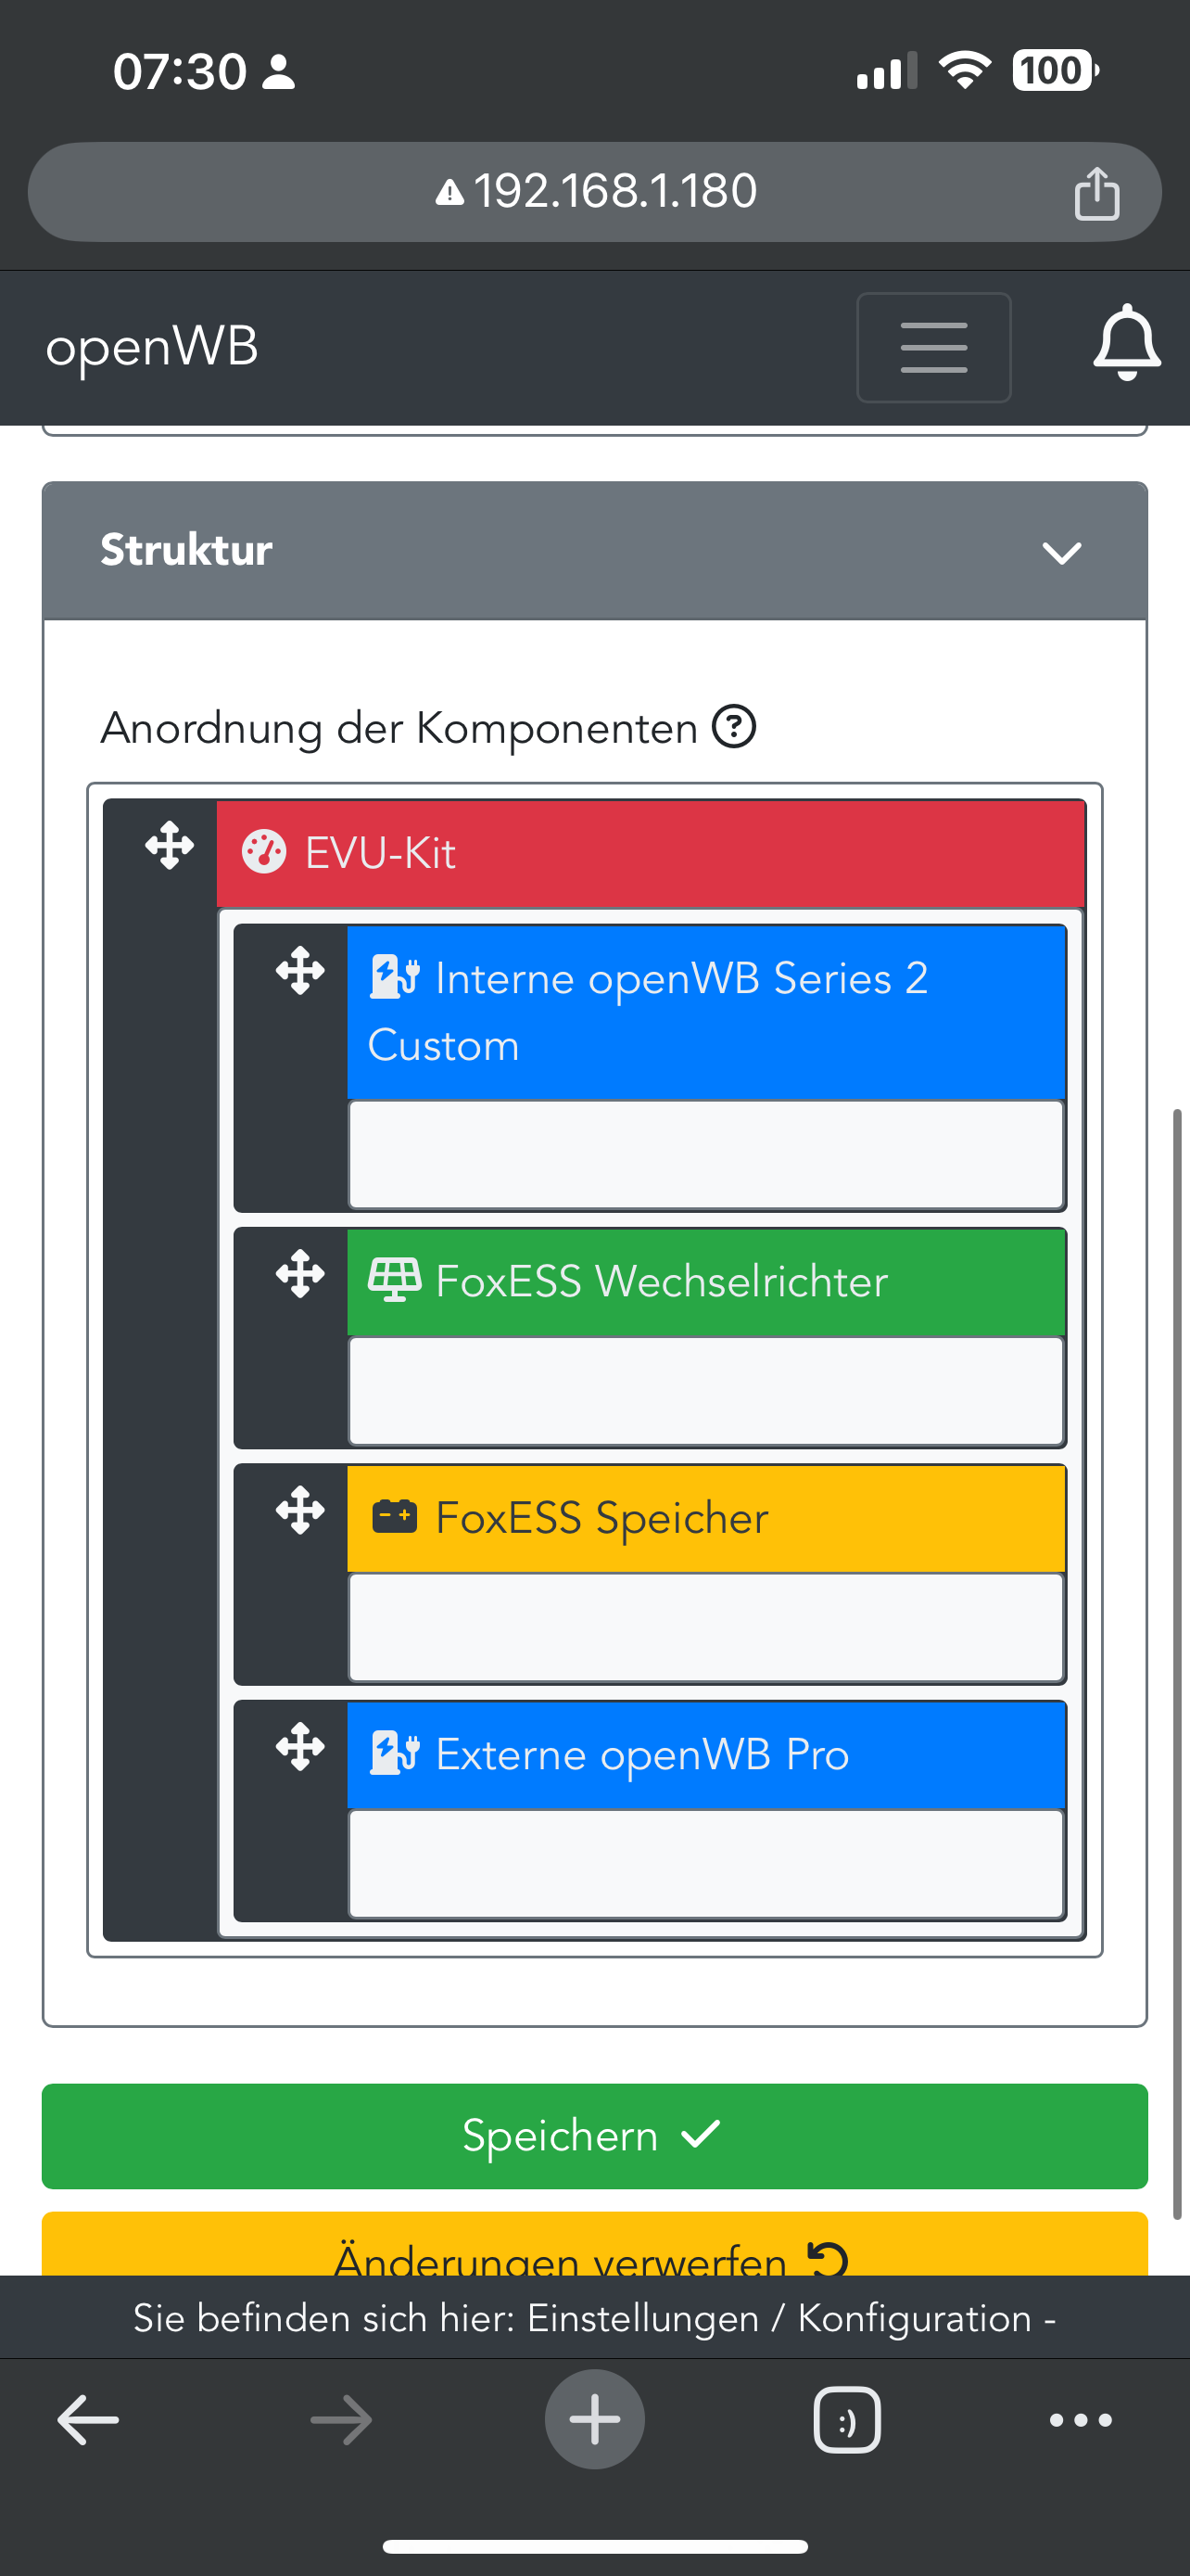Open help for Anordnung der Komponenten
Image resolution: width=1190 pixels, height=2576 pixels.
(734, 727)
